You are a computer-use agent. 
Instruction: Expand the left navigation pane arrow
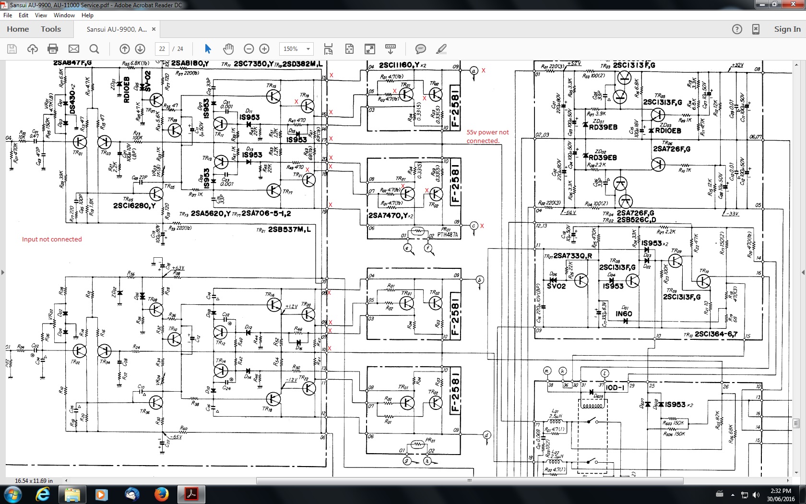(3, 273)
